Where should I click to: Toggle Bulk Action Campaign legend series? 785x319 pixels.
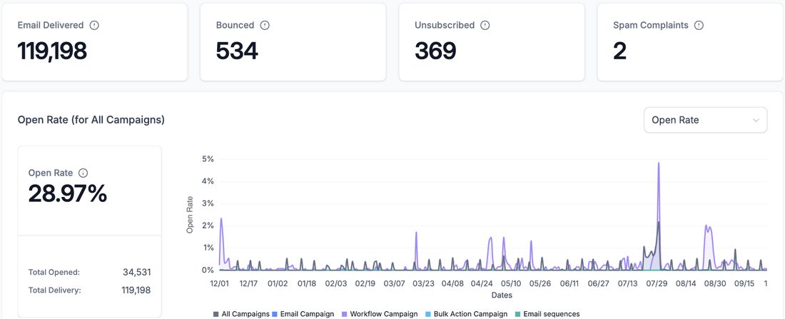466,314
